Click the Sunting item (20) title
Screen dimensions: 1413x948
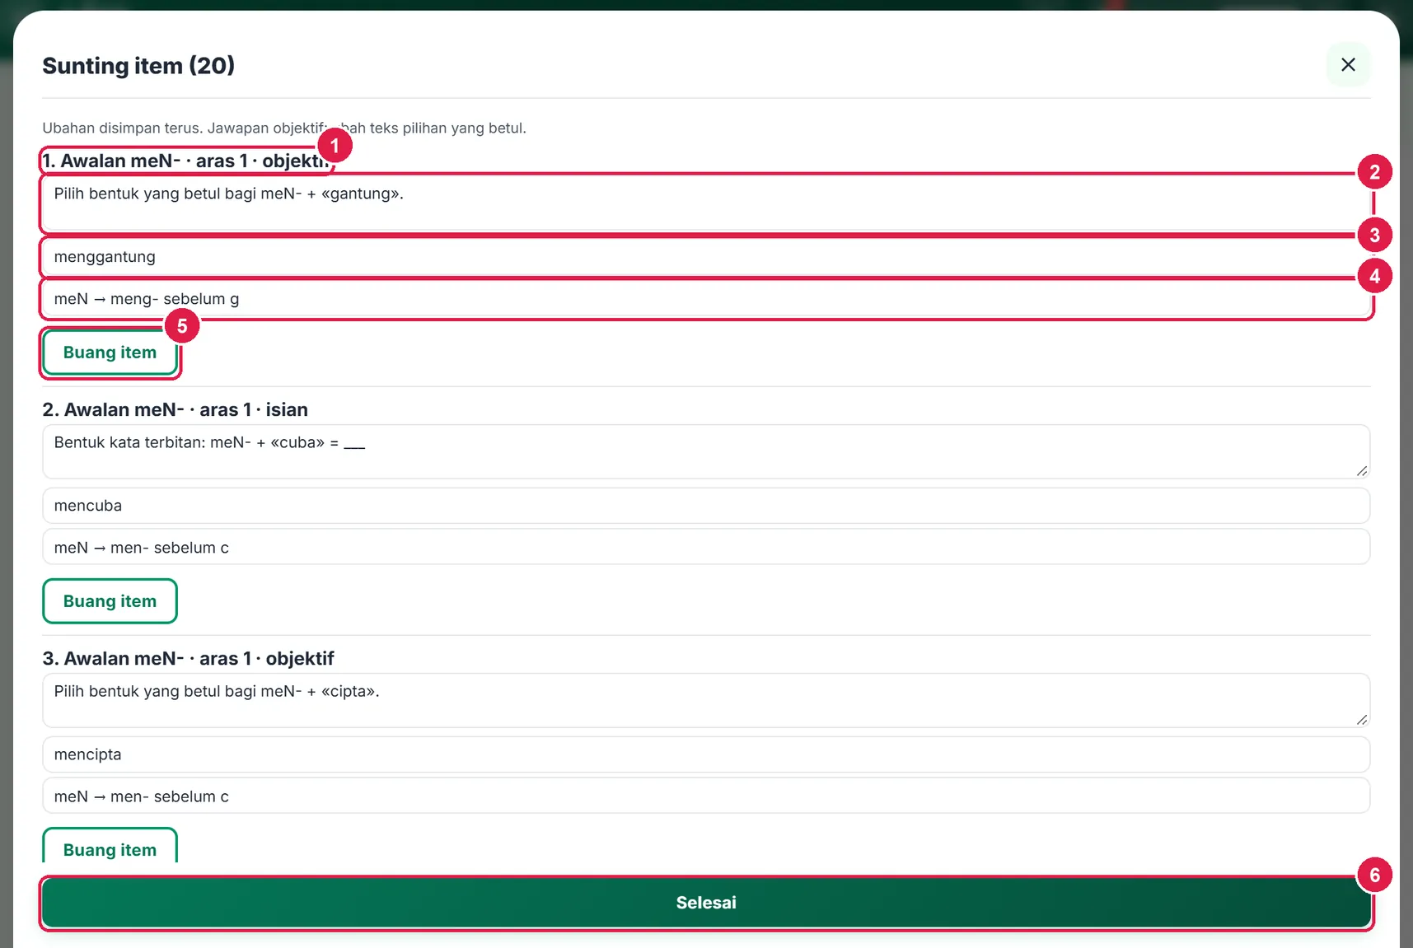coord(138,65)
